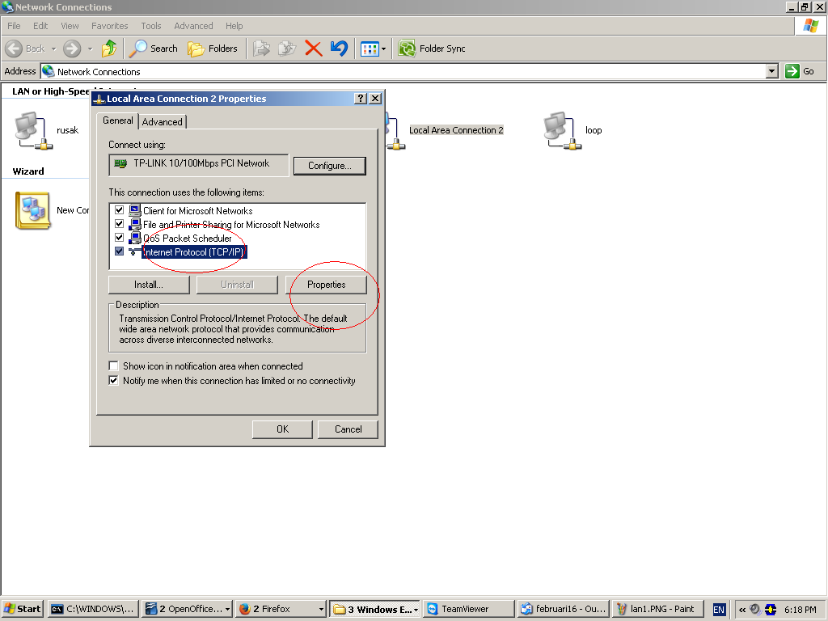Click the dialog Help question mark button
Viewport: 828px width, 621px height.
coord(360,98)
